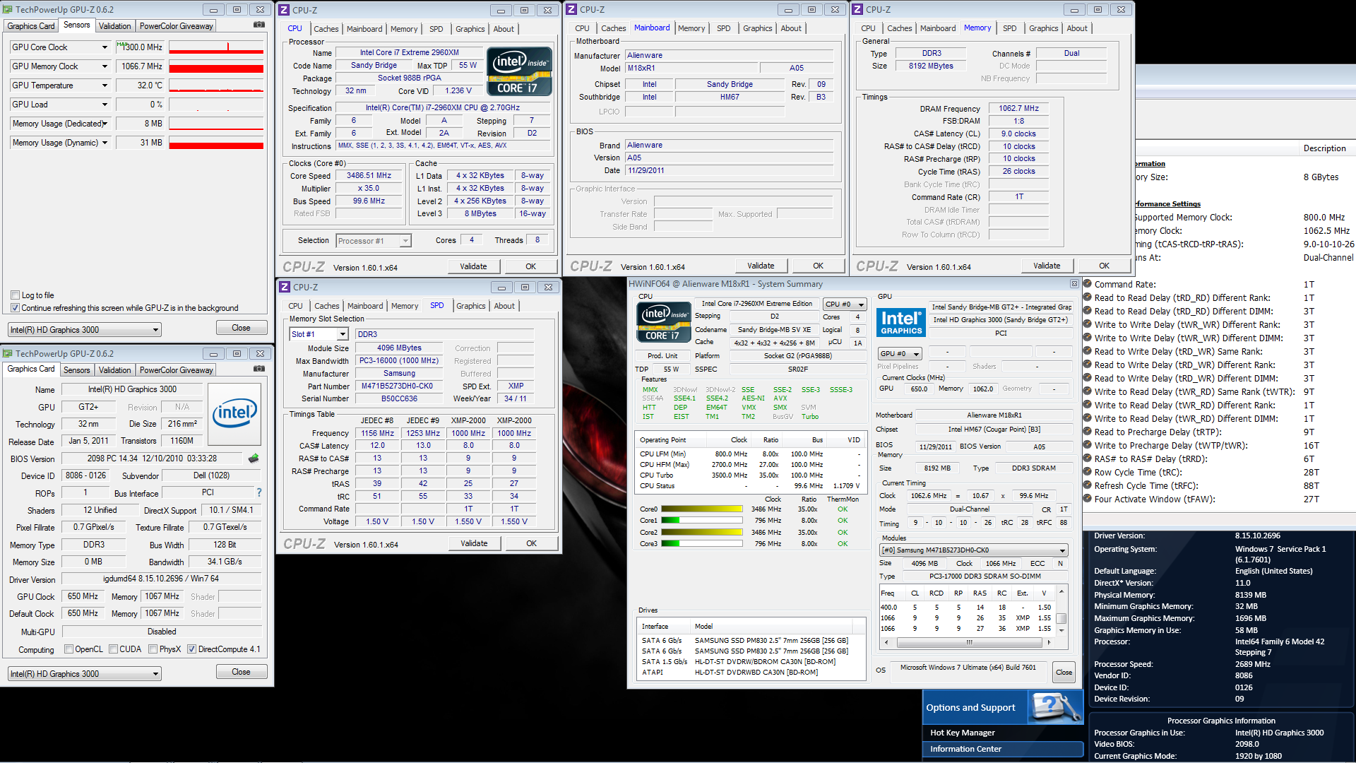Switch to About tab in CPU-Z SPD window
This screenshot has height=763, width=1356.
504,306
